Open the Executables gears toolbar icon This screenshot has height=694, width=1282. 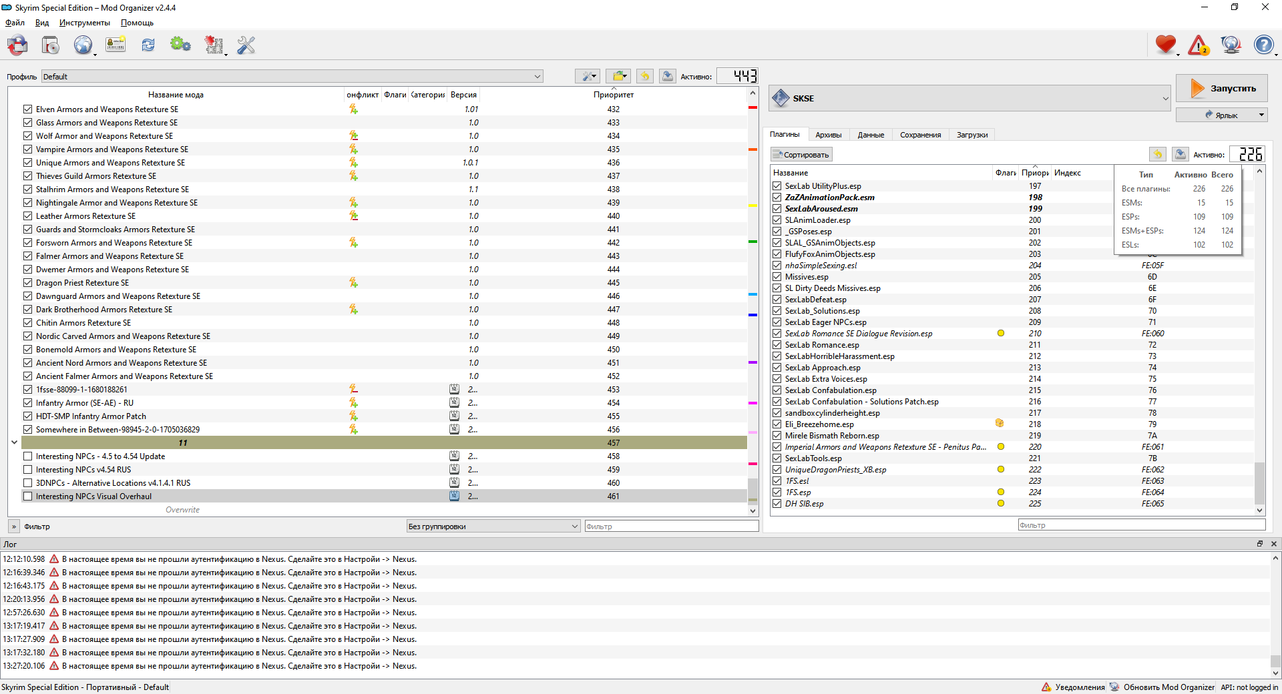[x=180, y=45]
